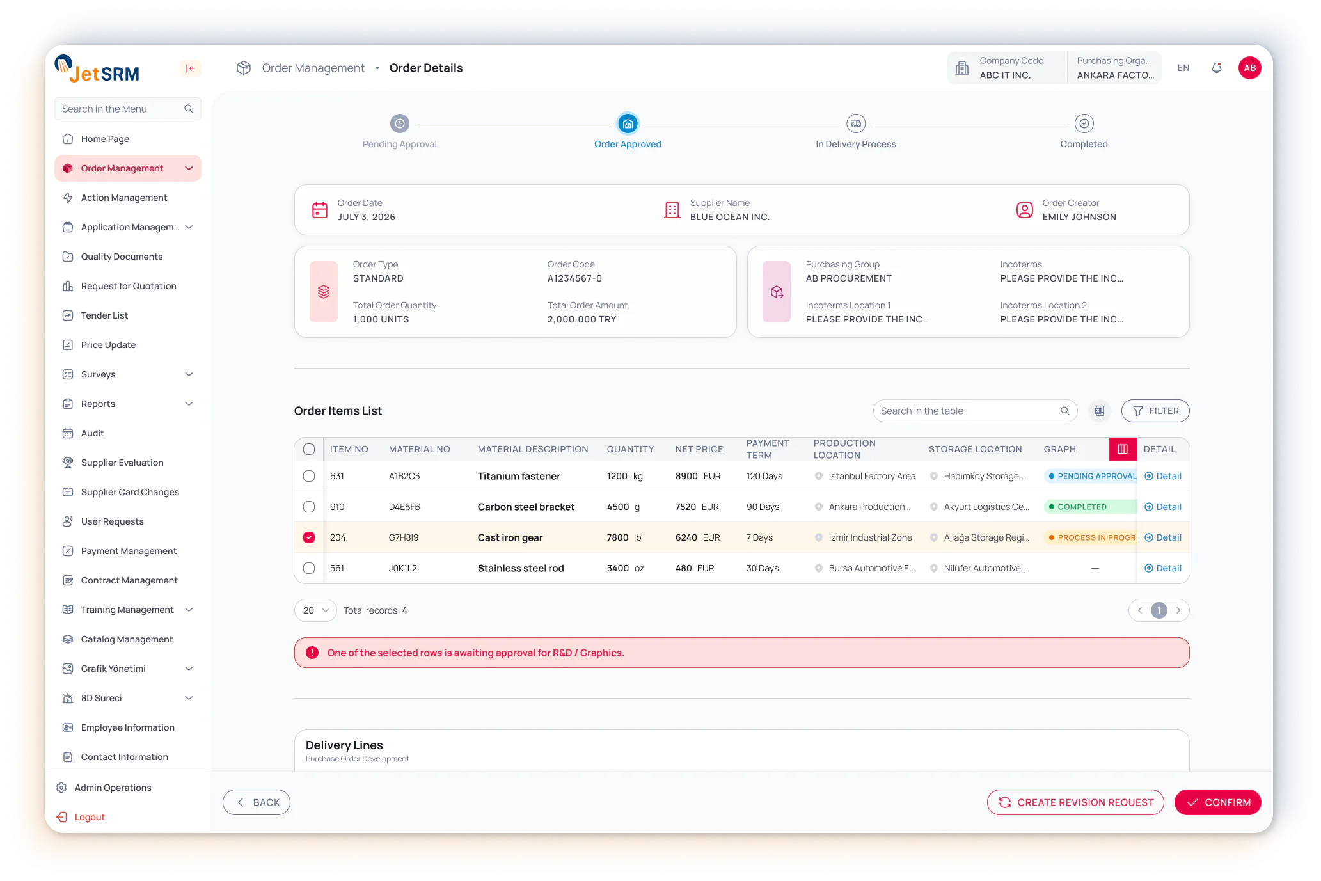Expand the Grafik Yönetimi chevron
This screenshot has width=1321, height=881.
tap(189, 669)
